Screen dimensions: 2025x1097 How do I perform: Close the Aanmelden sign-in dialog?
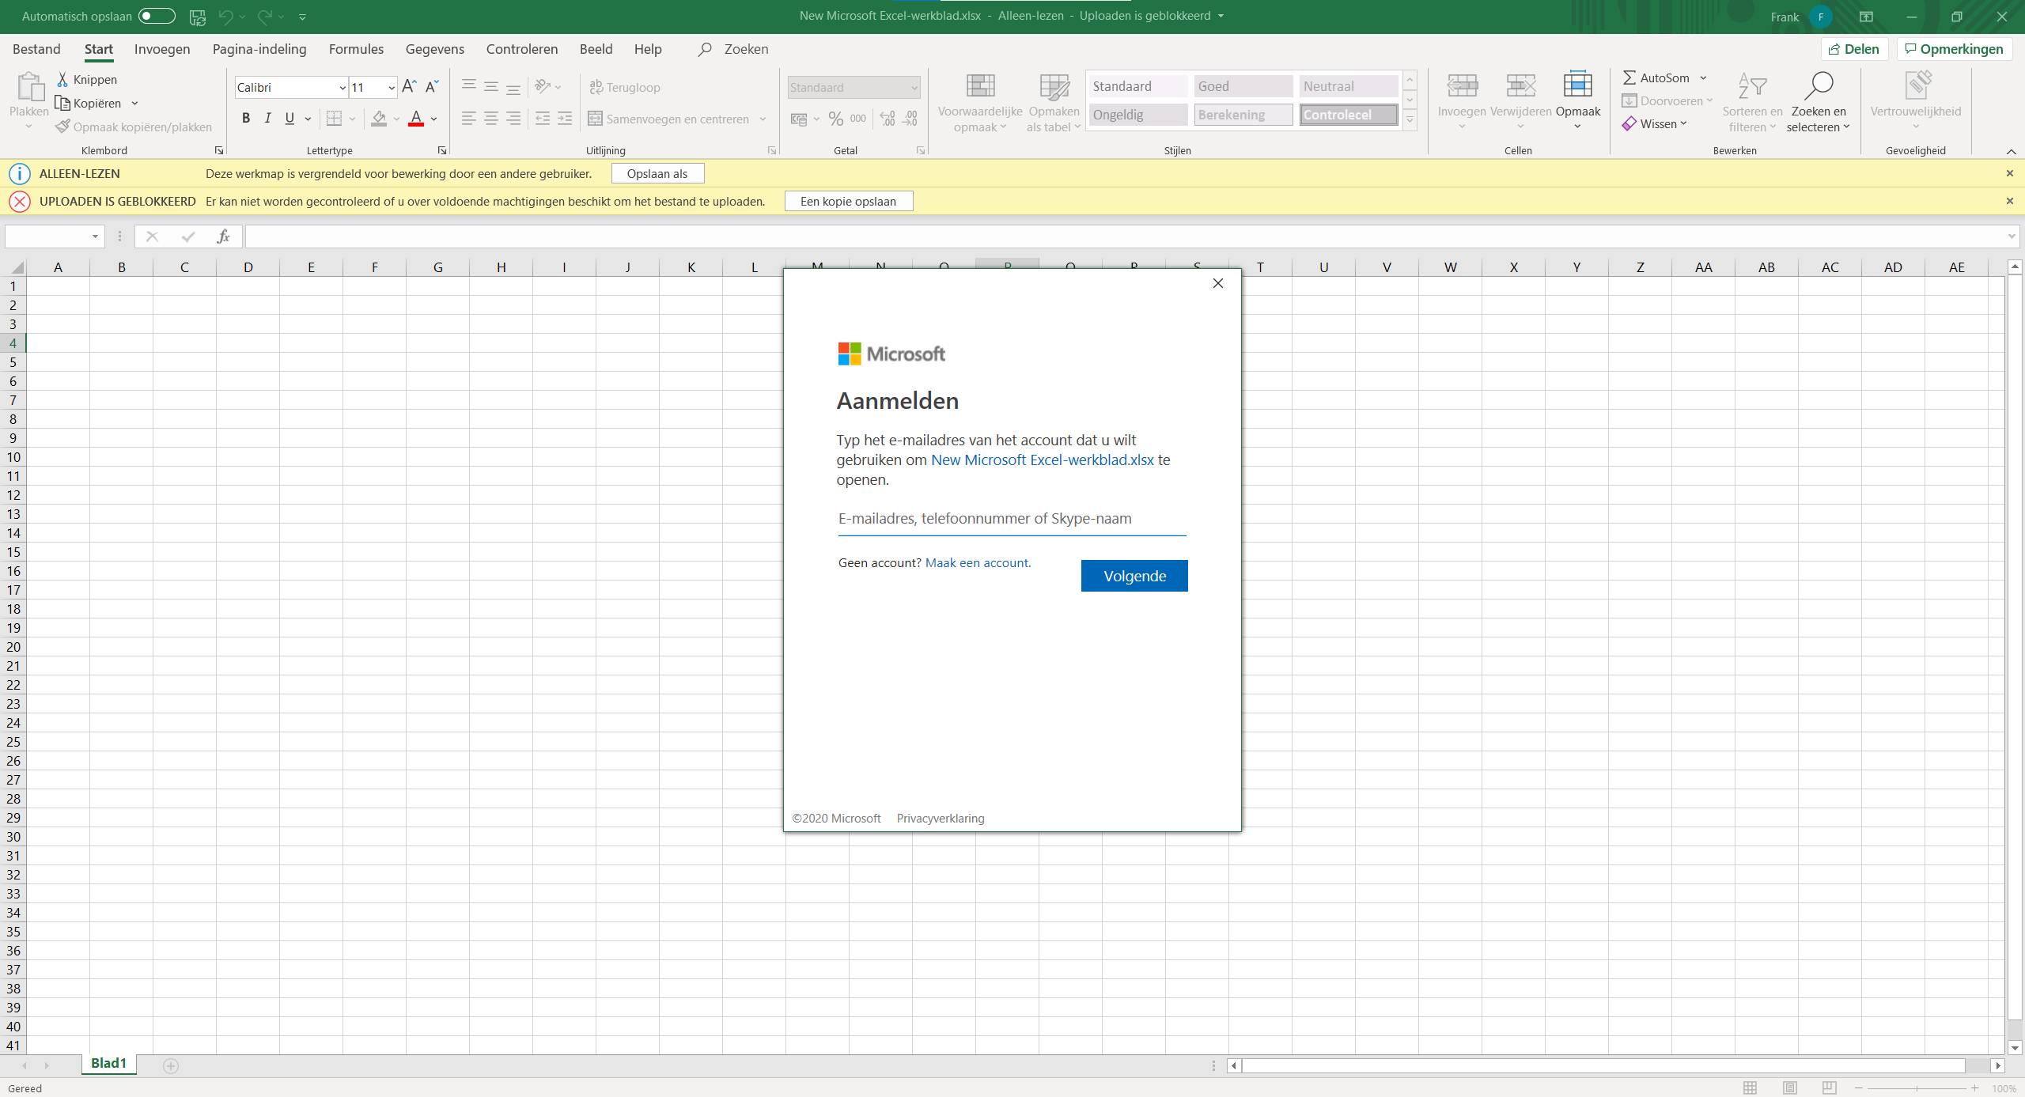tap(1218, 283)
